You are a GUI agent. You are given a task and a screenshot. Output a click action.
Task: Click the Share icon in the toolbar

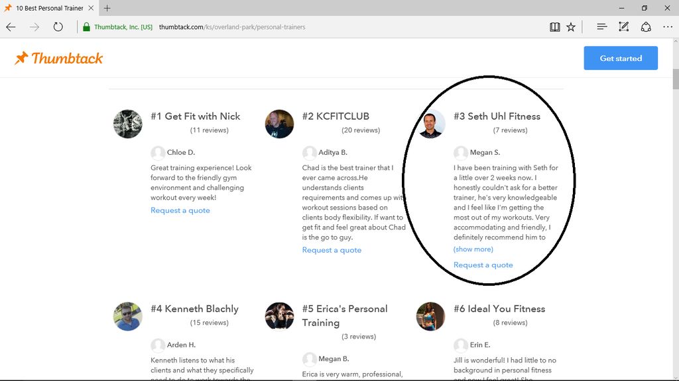pos(646,27)
